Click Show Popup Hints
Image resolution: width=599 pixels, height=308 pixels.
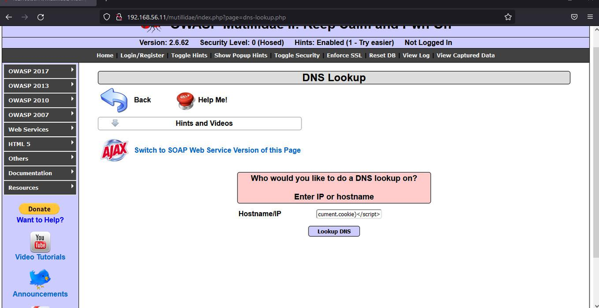[x=241, y=55]
